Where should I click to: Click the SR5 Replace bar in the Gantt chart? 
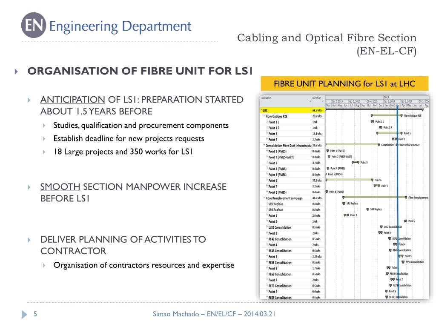pos(368,209)
